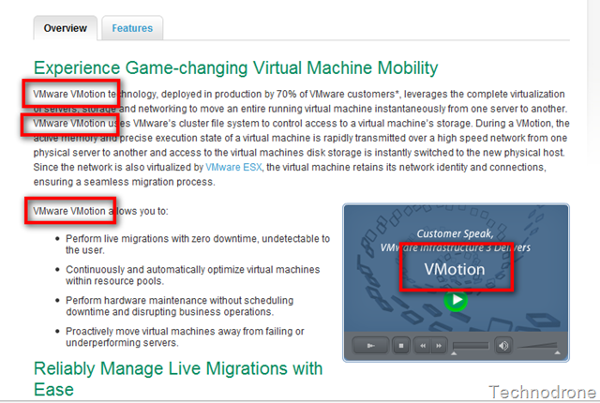
Task: Select the Overview tab
Action: [x=65, y=28]
